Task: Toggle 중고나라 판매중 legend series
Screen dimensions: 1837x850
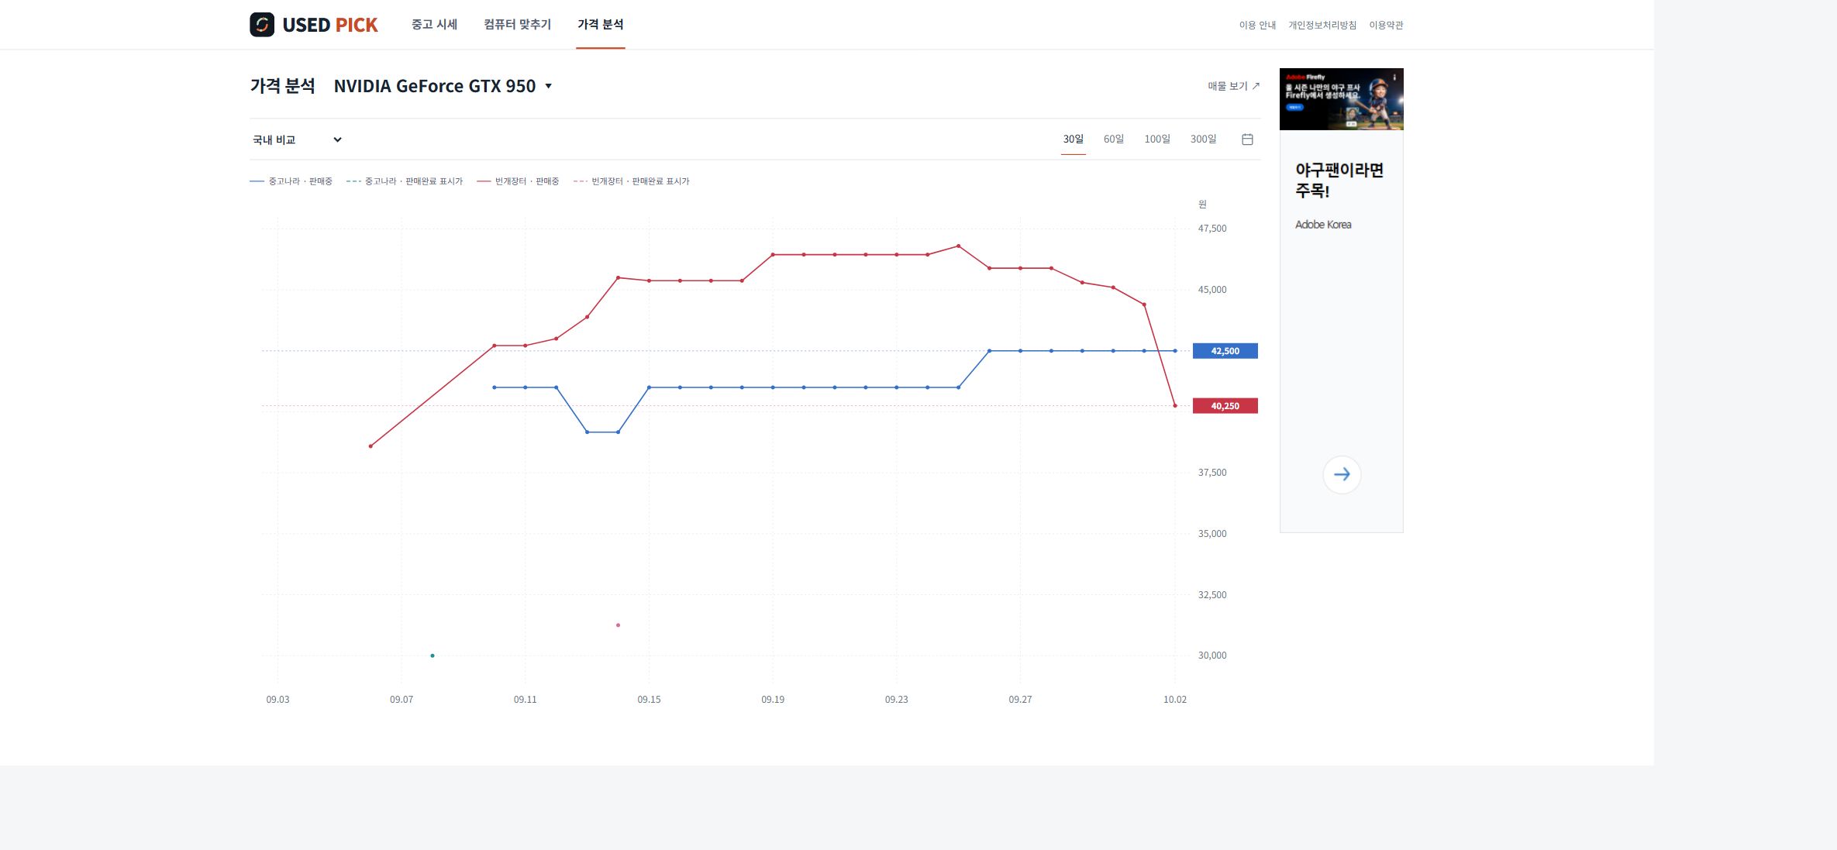Action: (x=291, y=181)
